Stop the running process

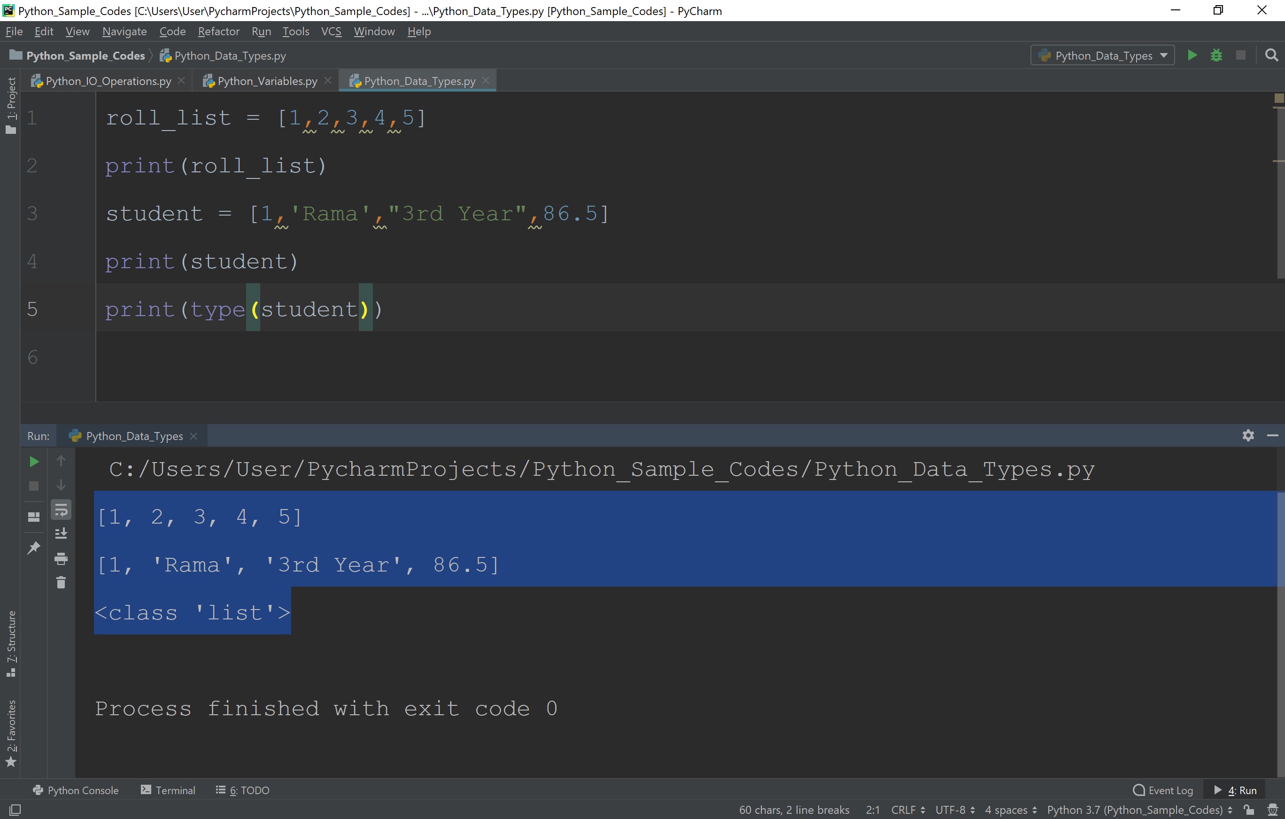click(x=34, y=486)
